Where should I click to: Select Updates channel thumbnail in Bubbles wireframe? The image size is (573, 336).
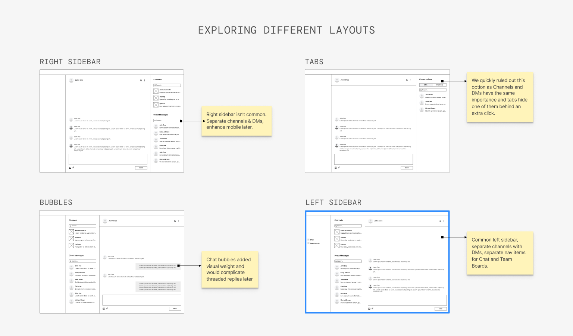pos(71,246)
